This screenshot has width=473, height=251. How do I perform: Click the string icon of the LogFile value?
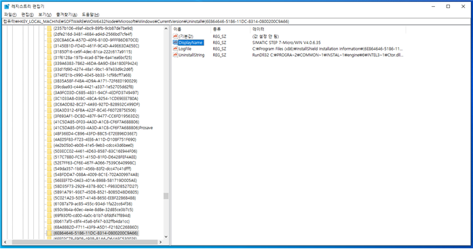[175, 49]
